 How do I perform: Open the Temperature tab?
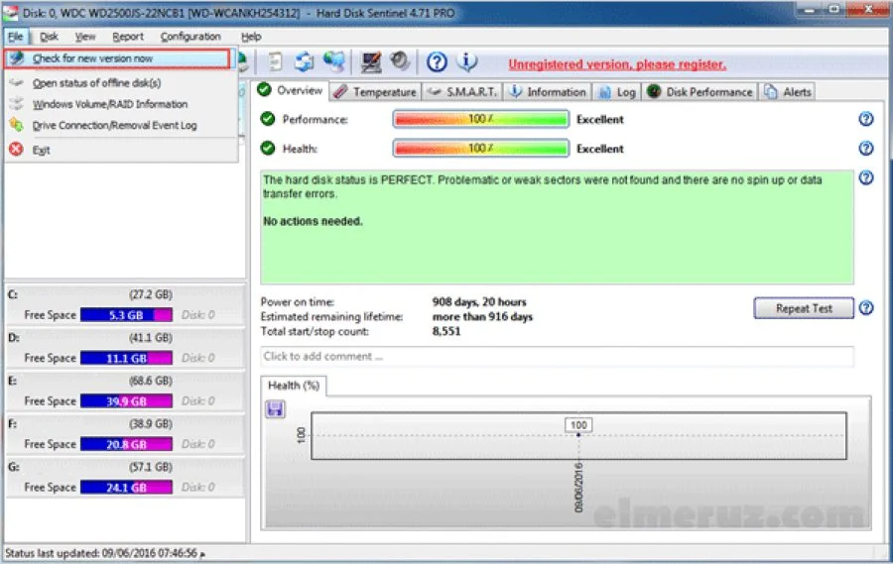376,92
